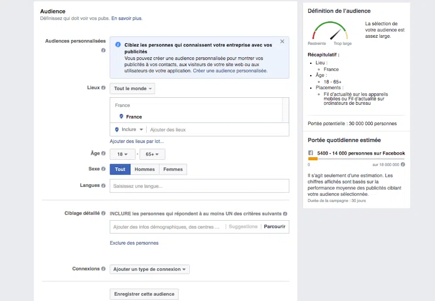Image resolution: width=435 pixels, height=301 pixels.
Task: Click into the Saisissez une langue field
Action: (x=199, y=186)
